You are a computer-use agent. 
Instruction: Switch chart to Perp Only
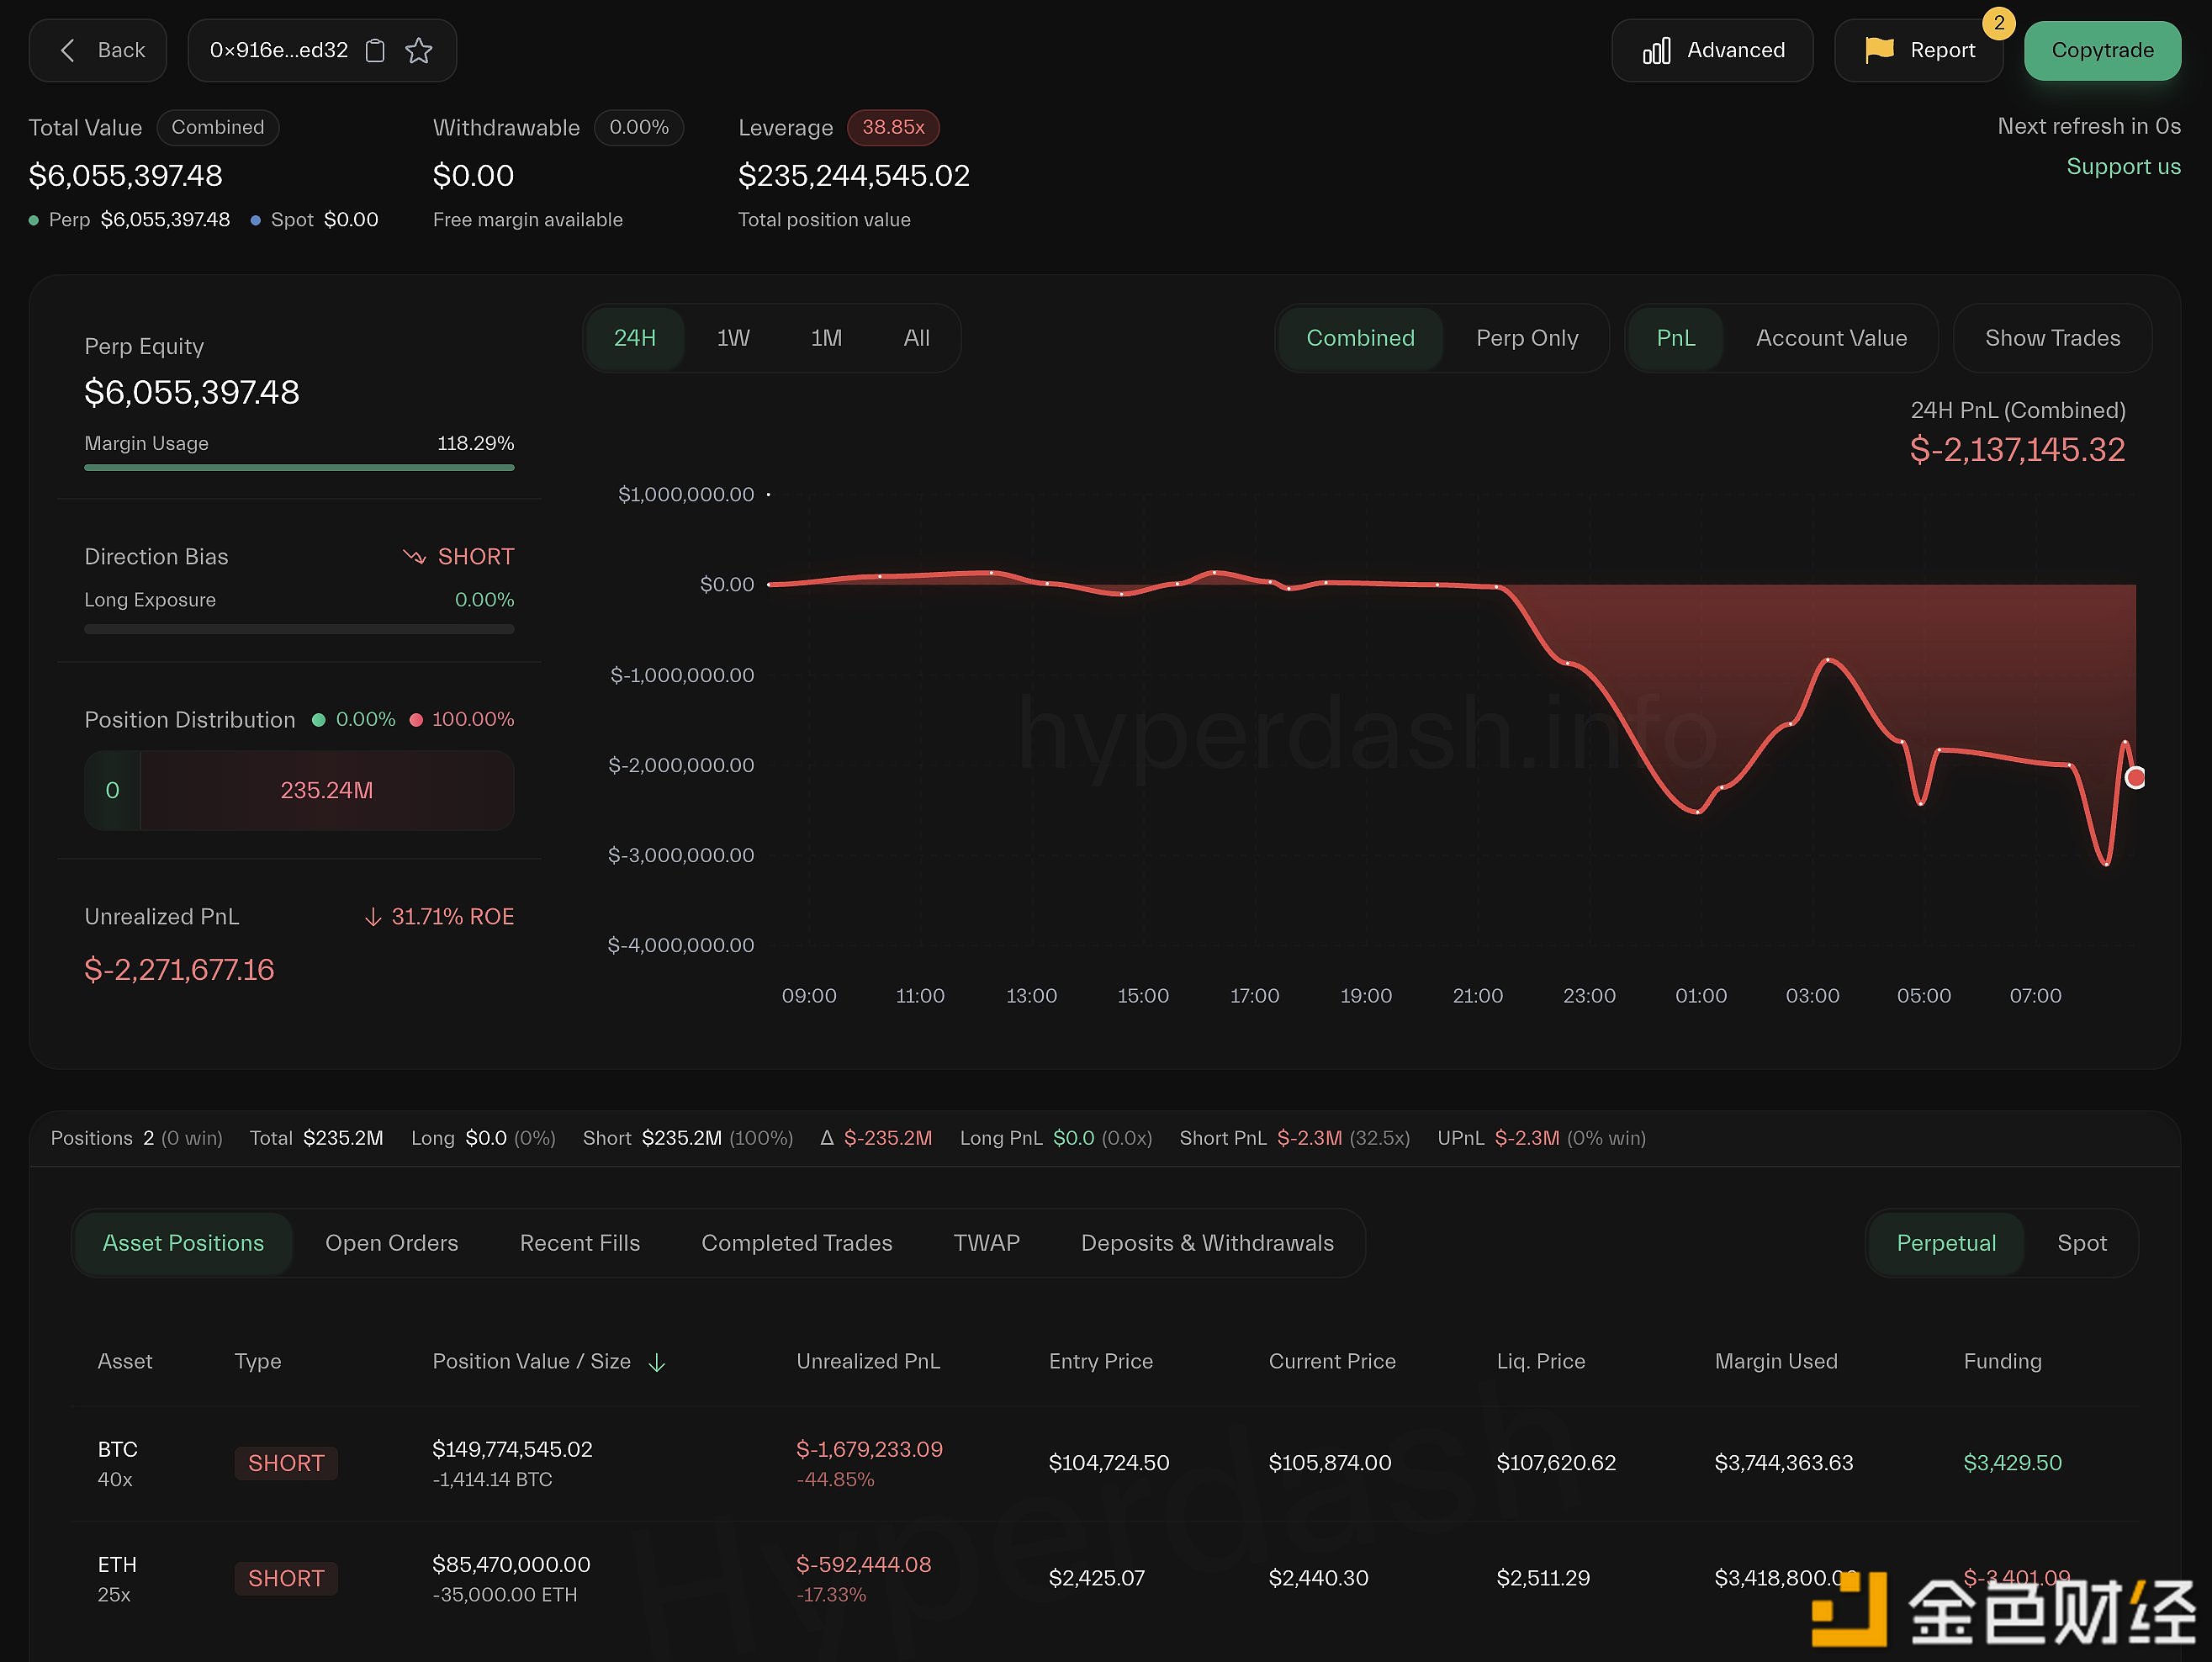point(1526,338)
